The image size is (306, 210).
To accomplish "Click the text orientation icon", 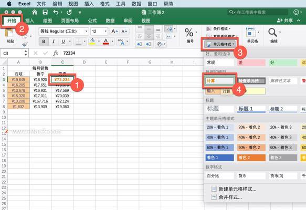I will [x=160, y=44].
